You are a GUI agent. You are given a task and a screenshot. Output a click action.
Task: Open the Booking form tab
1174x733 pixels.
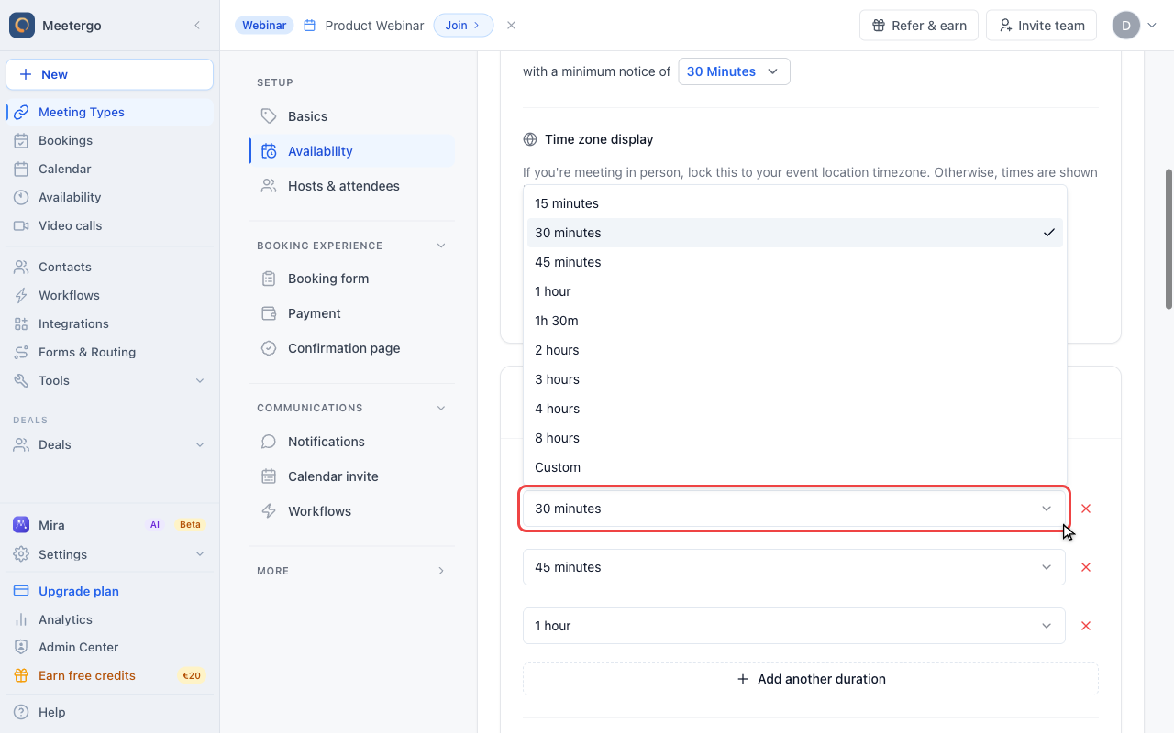352,279
